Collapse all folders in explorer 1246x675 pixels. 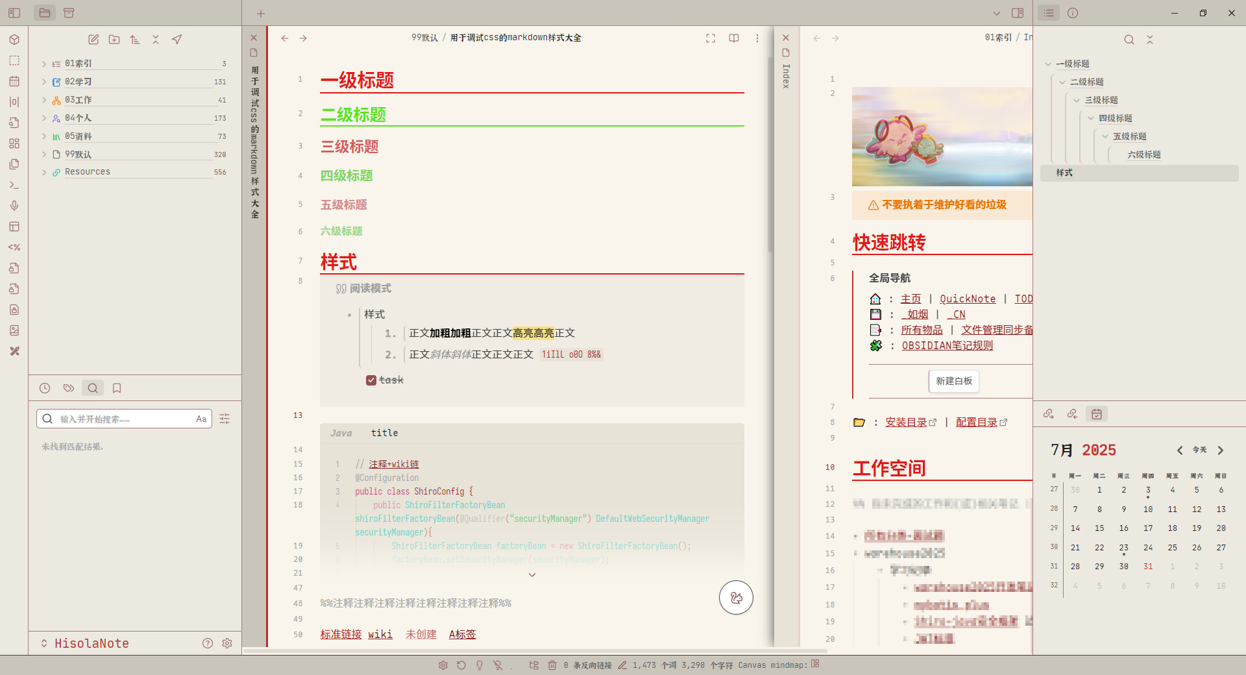[156, 40]
